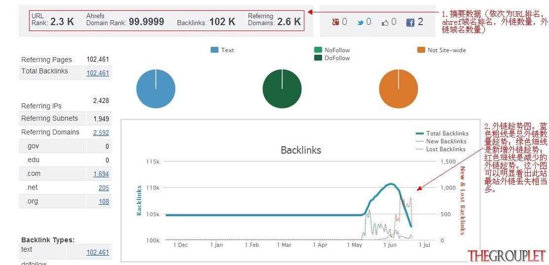The width and height of the screenshot is (549, 265).
Task: Open the .com domains 1,694 link
Action: pyautogui.click(x=101, y=174)
